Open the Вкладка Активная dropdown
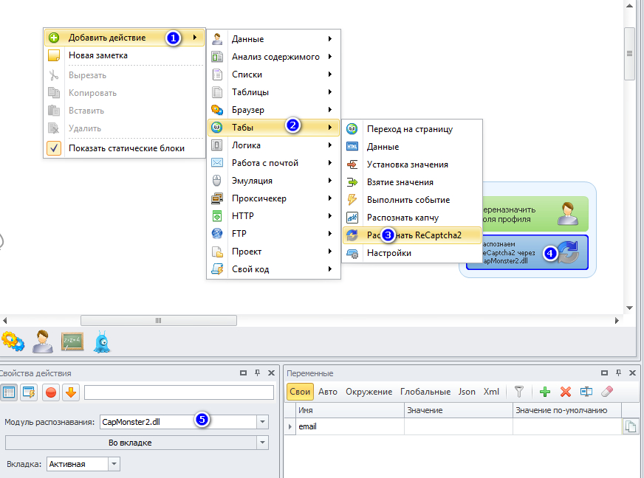 pyautogui.click(x=114, y=464)
